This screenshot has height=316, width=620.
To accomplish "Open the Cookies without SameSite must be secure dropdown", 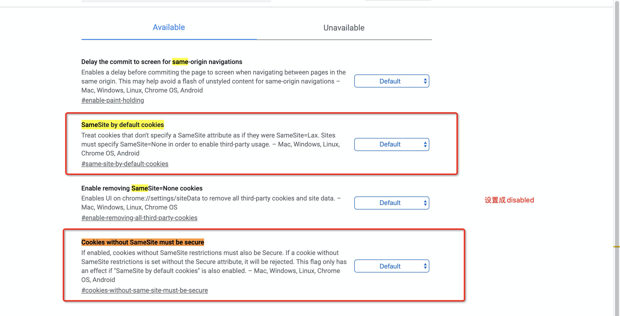I will [x=391, y=266].
